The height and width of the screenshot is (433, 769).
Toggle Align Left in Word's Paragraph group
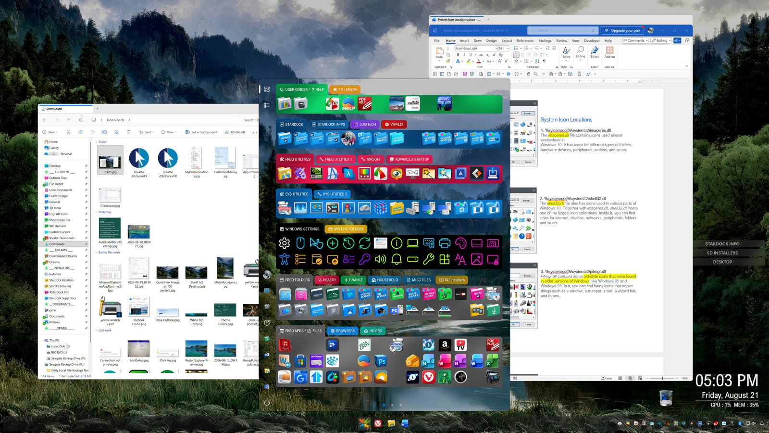point(516,55)
